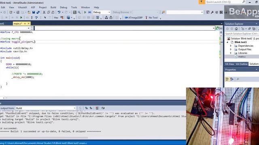Screen dimensions: 259x145
Task: Click Go to Previous Message output icon
Action: 86,108
